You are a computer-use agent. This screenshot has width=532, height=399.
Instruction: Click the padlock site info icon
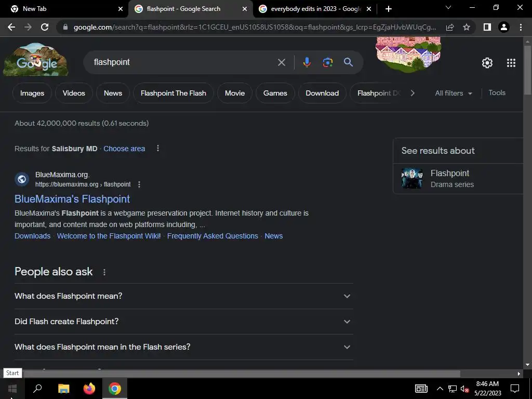coord(65,27)
